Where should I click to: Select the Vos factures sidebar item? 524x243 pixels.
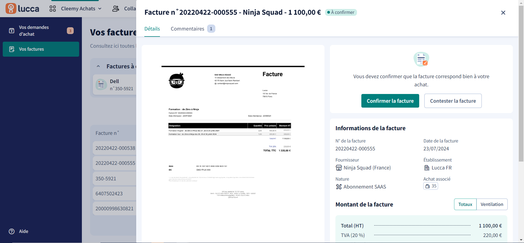click(41, 49)
